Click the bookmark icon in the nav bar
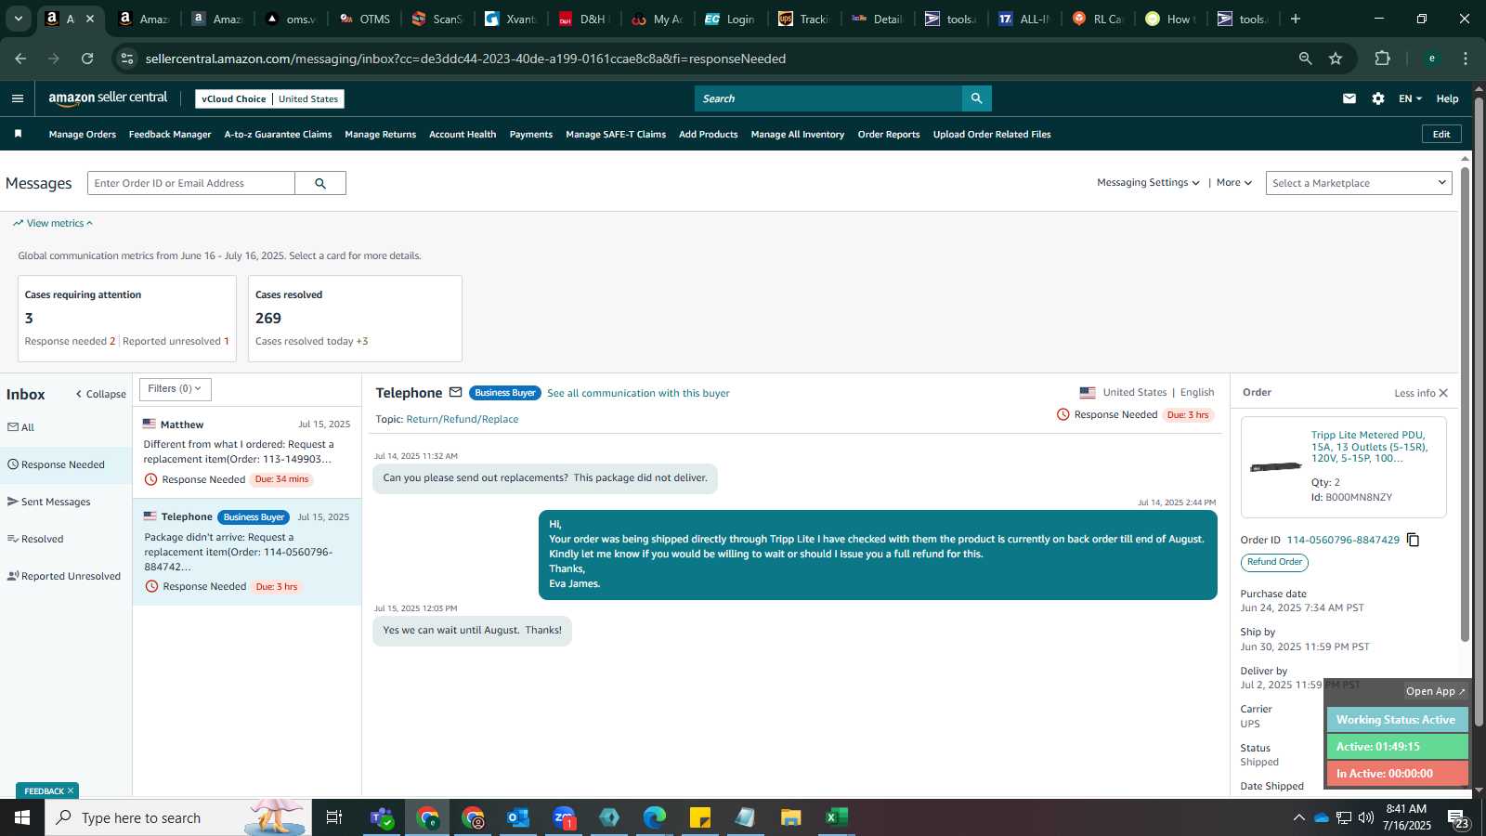This screenshot has height=836, width=1486. click(x=18, y=135)
